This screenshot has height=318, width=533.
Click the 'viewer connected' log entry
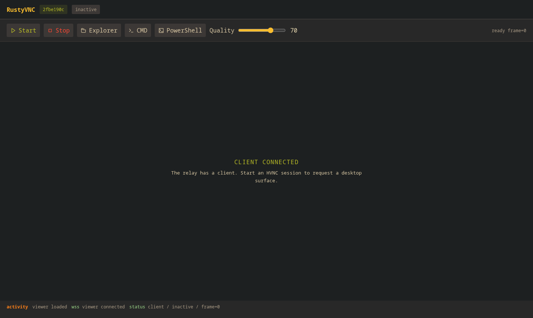(104, 307)
